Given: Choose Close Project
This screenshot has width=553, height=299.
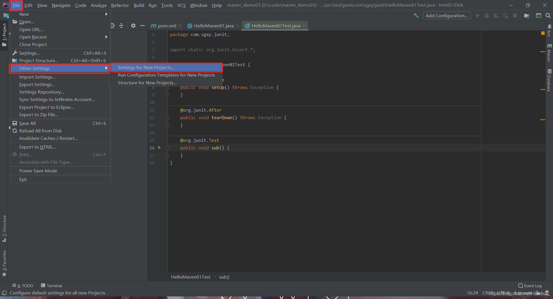Looking at the screenshot, I should 60,44.
